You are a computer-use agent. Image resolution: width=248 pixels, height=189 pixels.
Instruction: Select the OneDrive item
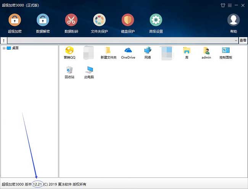128,53
